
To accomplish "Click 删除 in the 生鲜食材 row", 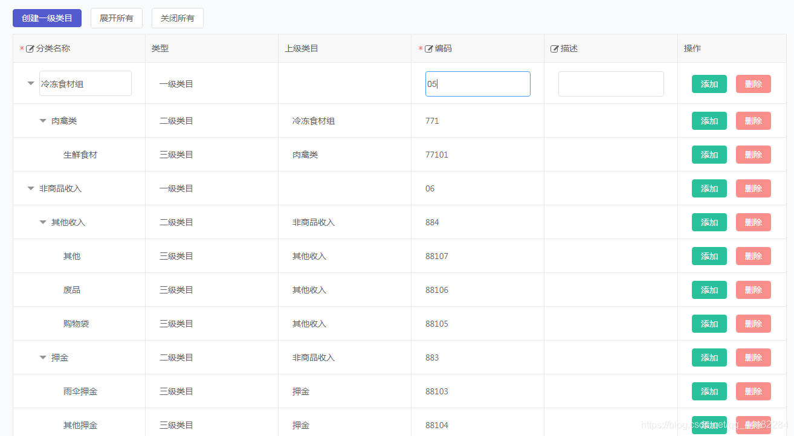I will pos(754,155).
